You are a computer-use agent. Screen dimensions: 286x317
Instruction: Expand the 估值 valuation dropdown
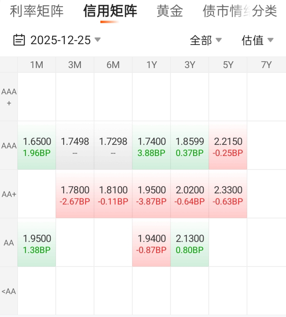click(x=257, y=40)
